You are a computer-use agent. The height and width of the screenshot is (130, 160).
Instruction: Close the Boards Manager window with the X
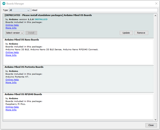pos(156,4)
